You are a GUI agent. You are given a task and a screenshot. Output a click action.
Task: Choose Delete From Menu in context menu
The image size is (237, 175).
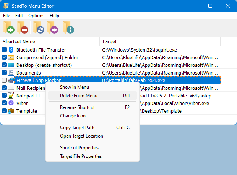click(x=79, y=96)
